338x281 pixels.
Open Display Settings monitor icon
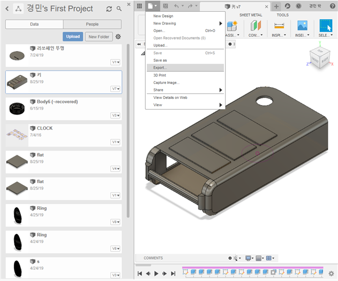[x=248, y=258]
